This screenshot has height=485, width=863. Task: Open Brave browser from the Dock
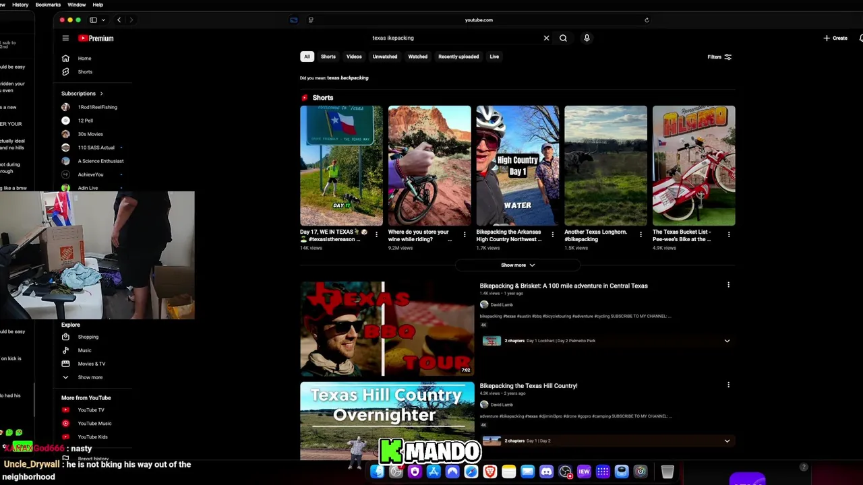click(490, 472)
